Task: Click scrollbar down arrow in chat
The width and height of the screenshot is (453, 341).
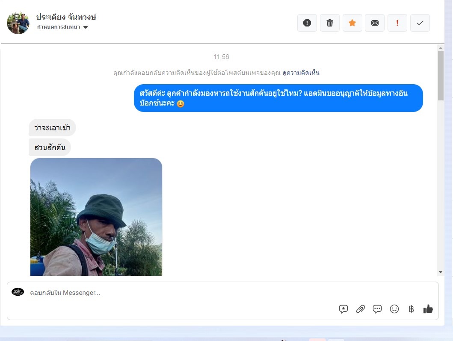Action: 441,272
